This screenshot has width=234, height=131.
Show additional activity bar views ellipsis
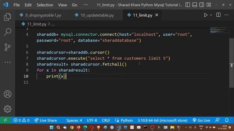pos(7,62)
